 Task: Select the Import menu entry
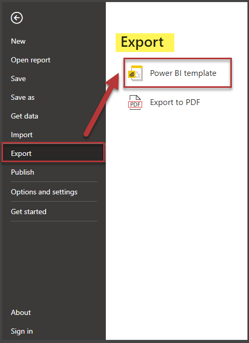(x=22, y=135)
